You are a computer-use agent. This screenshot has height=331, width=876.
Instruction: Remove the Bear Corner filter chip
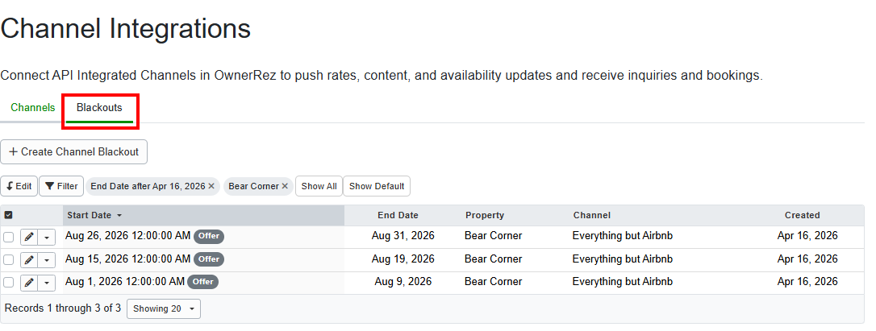tap(285, 186)
